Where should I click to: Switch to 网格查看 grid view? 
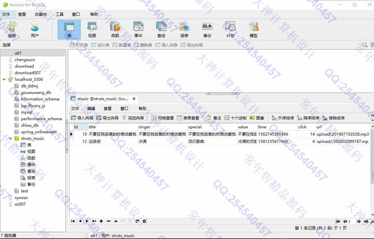click(x=163, y=118)
